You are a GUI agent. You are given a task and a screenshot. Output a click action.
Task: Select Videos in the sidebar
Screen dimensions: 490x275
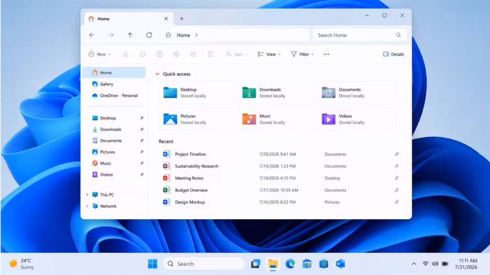114,175
